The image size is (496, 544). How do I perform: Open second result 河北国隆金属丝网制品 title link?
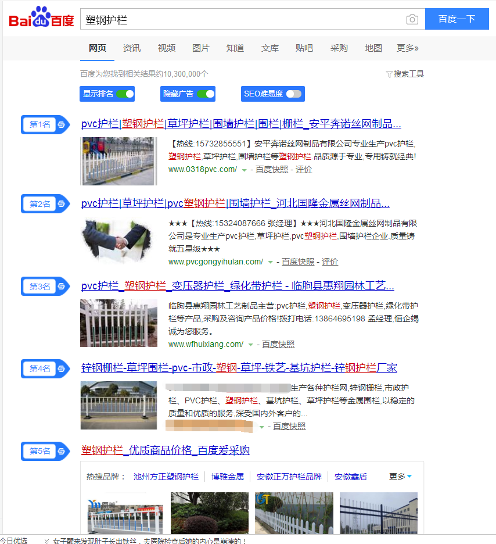[235, 203]
